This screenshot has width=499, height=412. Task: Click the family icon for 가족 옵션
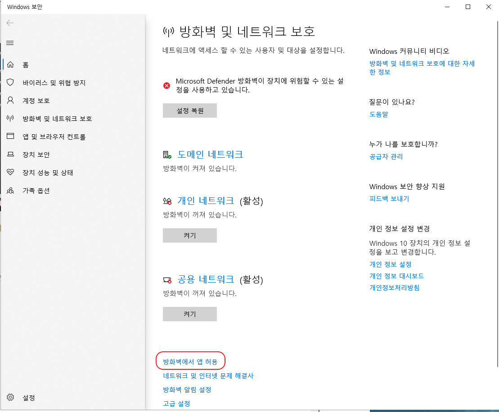click(x=10, y=190)
